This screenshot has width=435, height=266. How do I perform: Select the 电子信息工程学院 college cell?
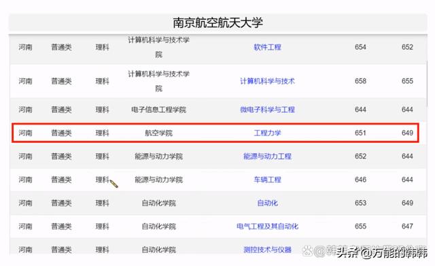click(x=158, y=110)
